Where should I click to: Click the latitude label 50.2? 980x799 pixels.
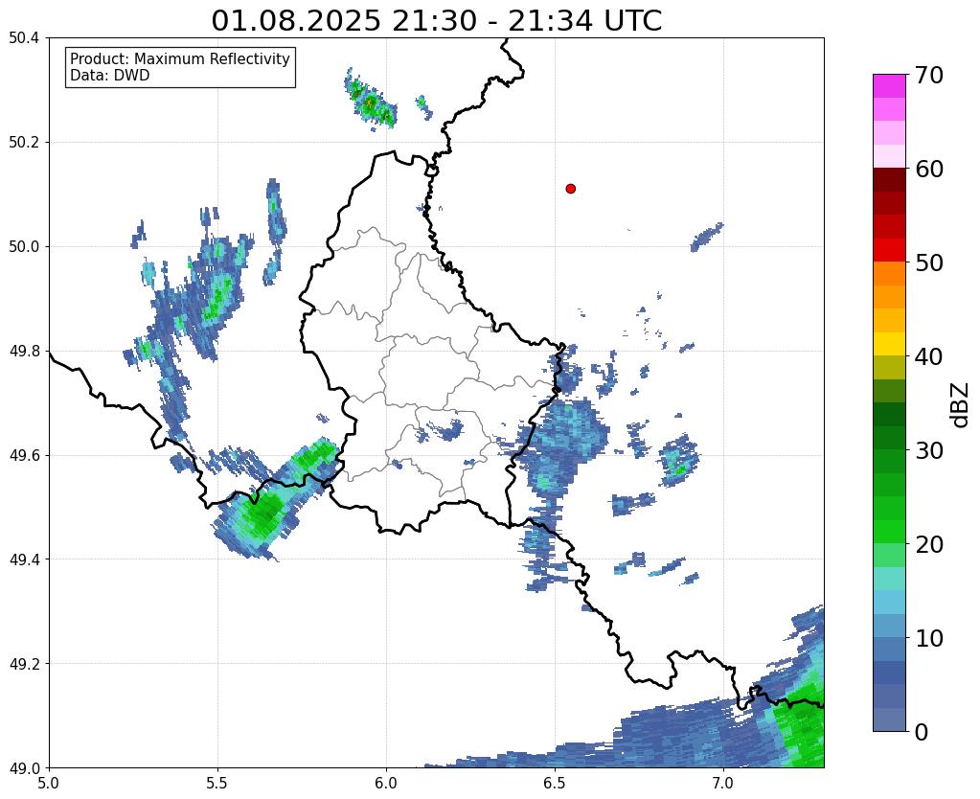click(x=24, y=143)
